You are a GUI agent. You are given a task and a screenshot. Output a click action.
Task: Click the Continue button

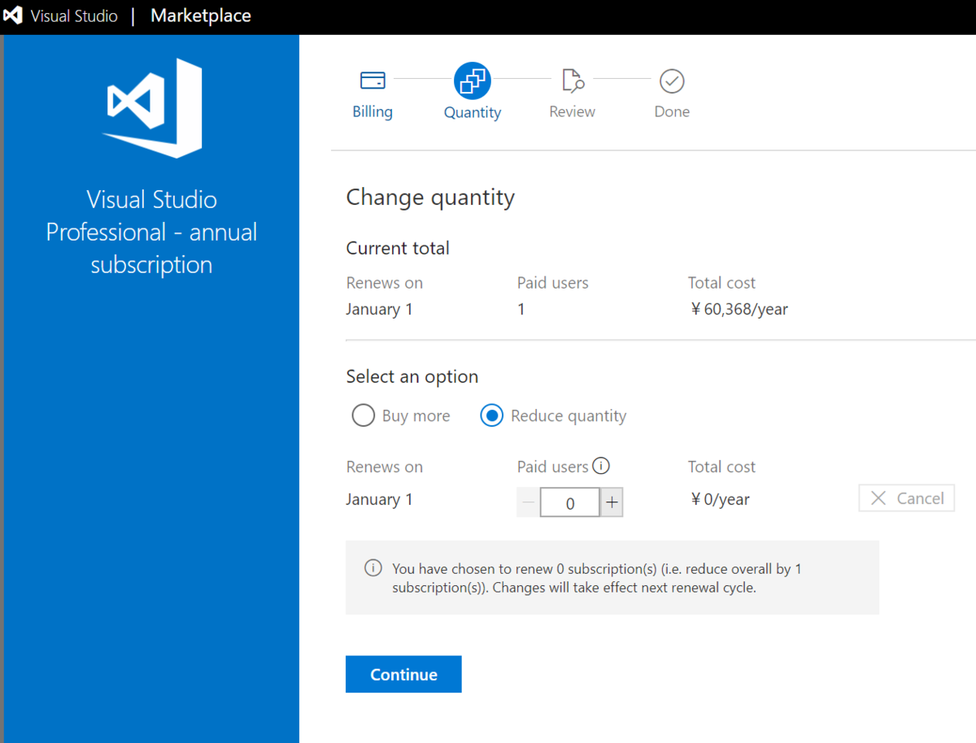click(403, 674)
